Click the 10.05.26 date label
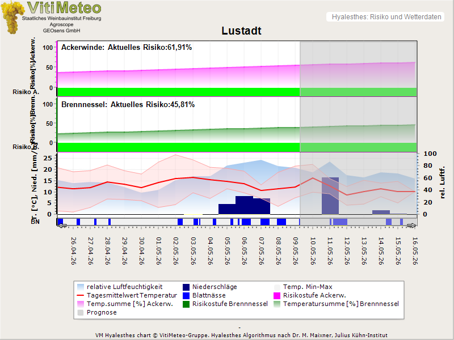This screenshot has width=454, height=340. point(313,251)
